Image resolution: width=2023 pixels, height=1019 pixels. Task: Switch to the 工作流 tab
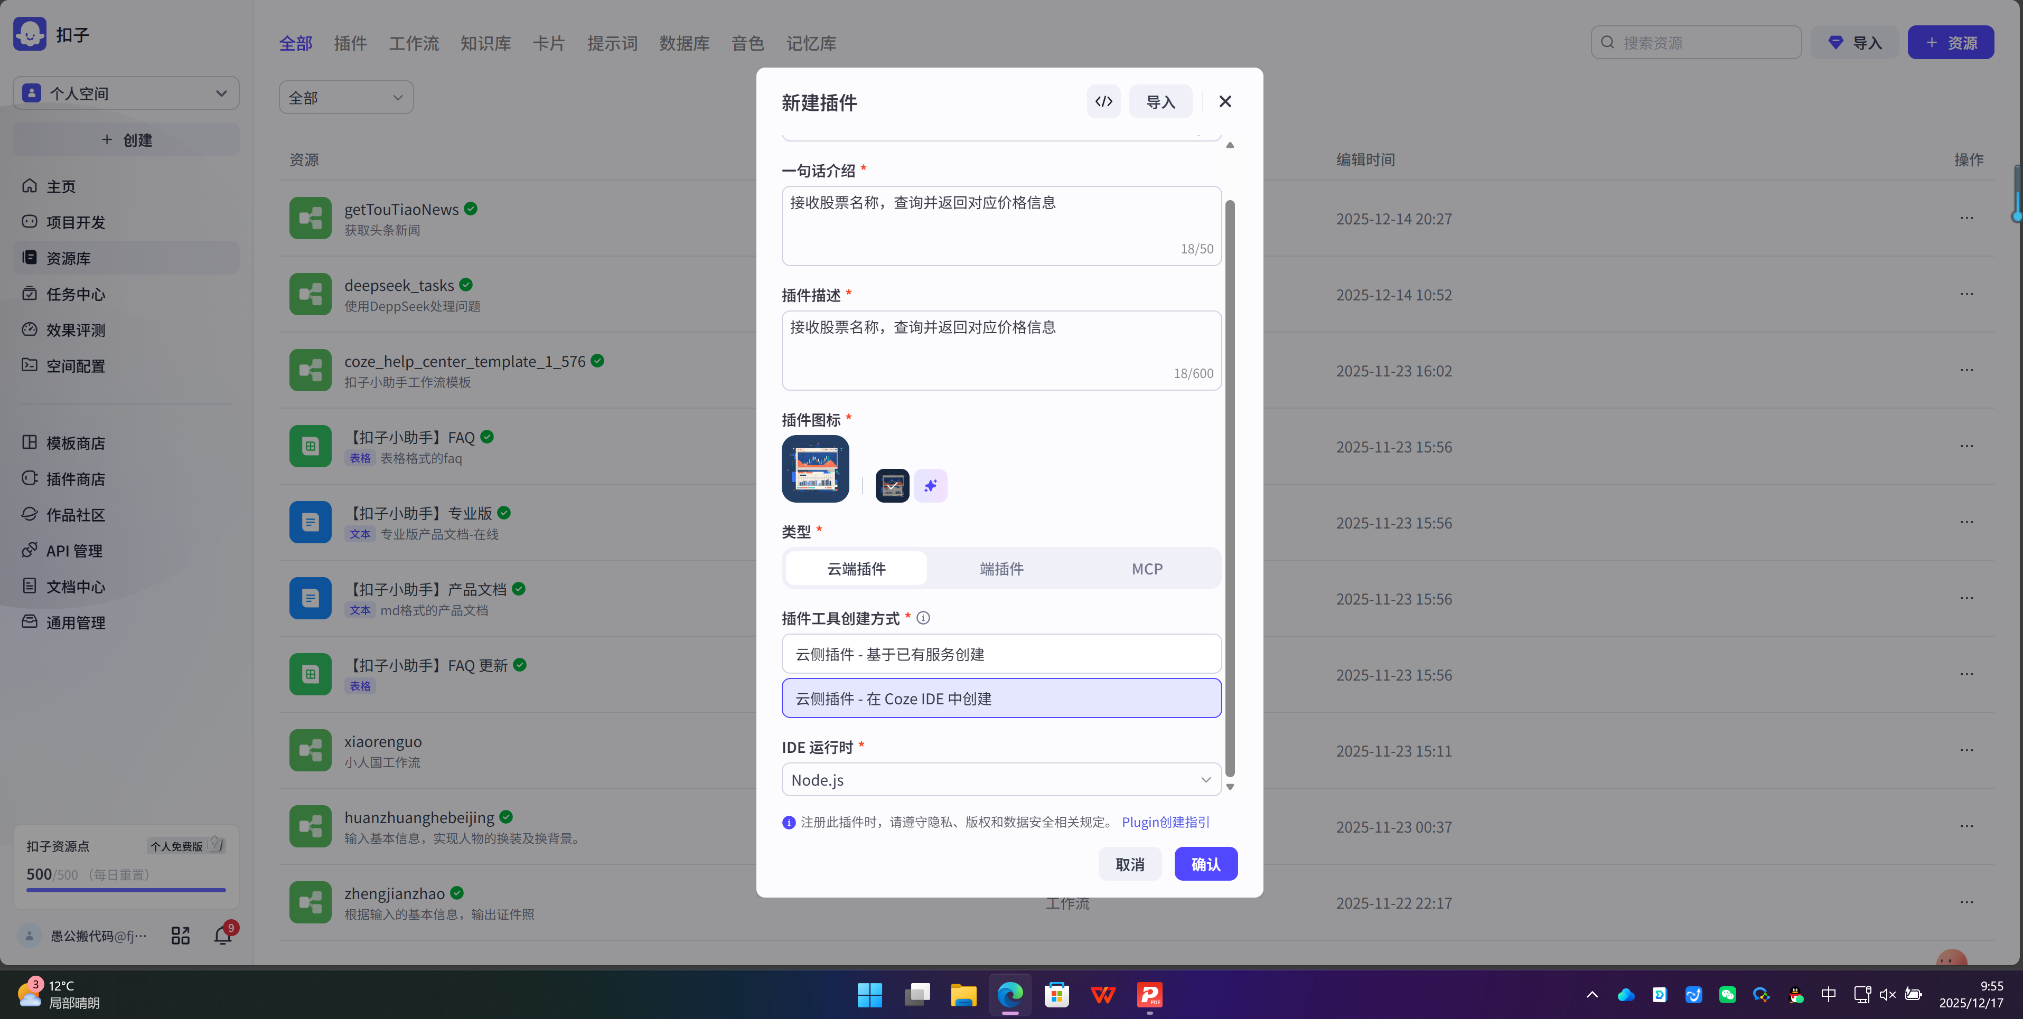tap(414, 43)
